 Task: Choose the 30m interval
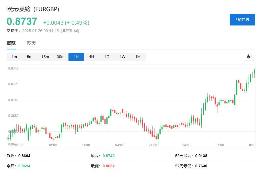[x=61, y=57]
